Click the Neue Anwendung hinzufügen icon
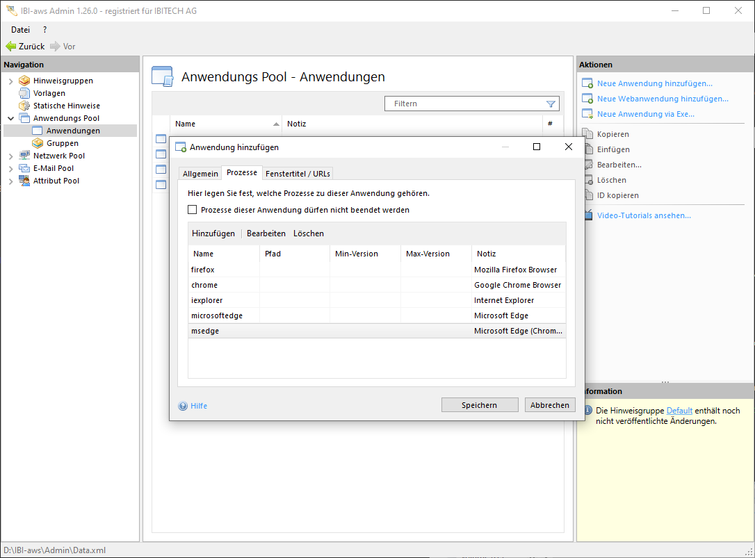Image resolution: width=755 pixels, height=558 pixels. point(587,83)
